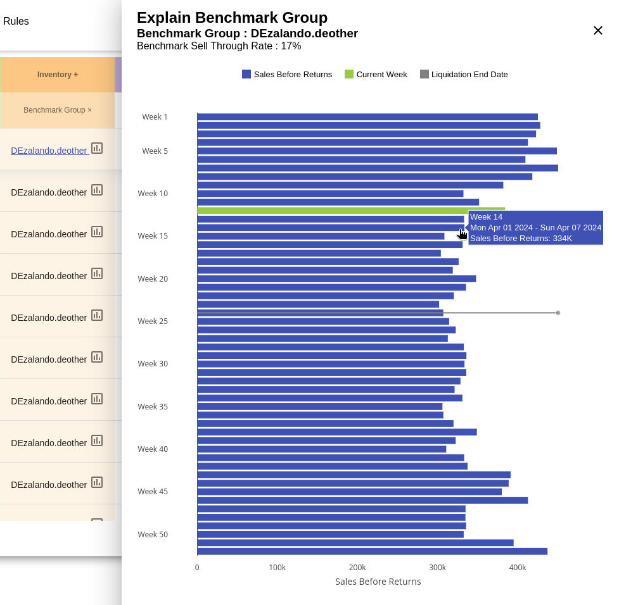The width and height of the screenshot is (619, 605).
Task: Expand the Inventory + column header
Action: 58,75
